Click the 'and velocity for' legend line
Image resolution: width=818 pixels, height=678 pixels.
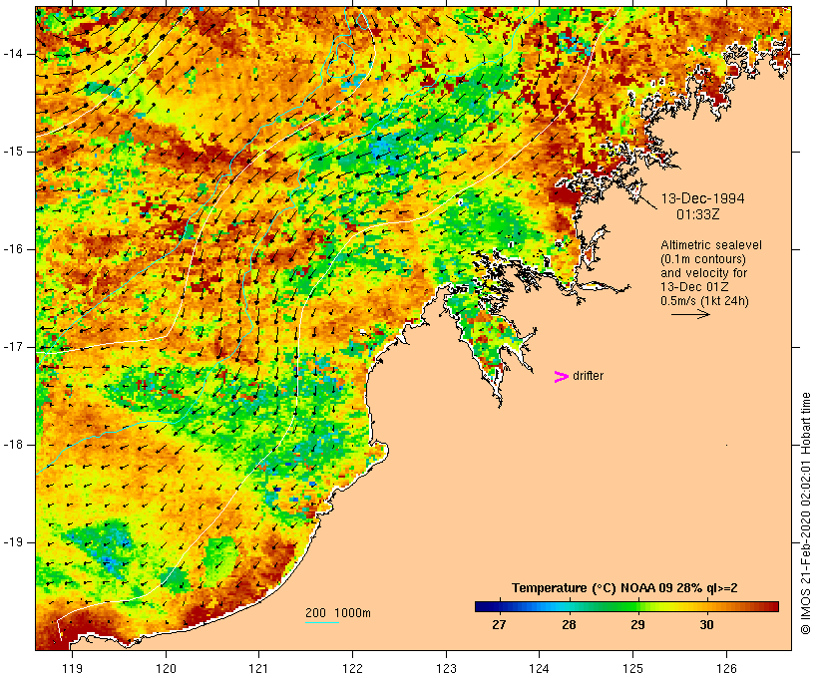[x=703, y=273]
